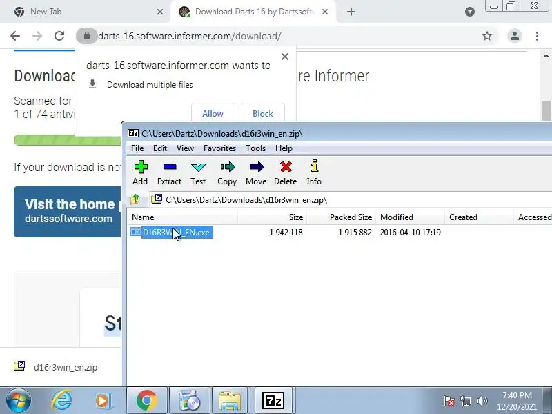Viewport: 552px width, 414px height.
Task: Sort by the Modified column header
Action: coord(410,217)
